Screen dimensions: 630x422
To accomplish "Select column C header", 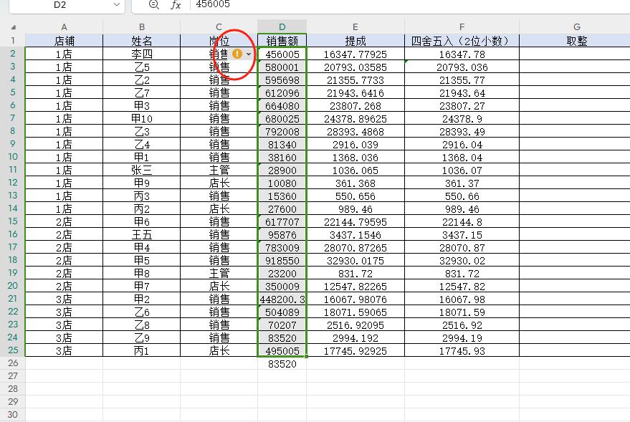I will click(219, 27).
